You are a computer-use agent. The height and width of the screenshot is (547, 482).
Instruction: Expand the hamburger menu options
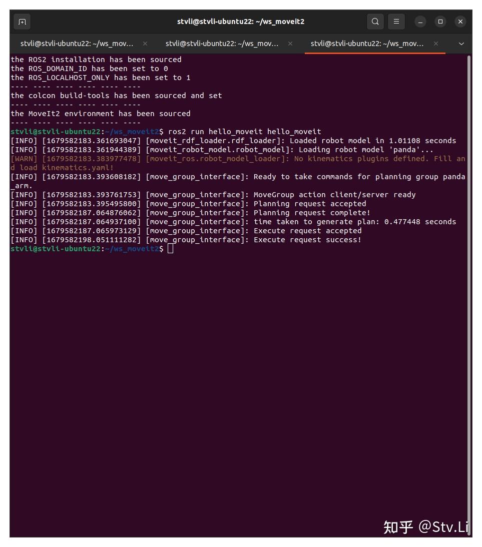pos(396,22)
